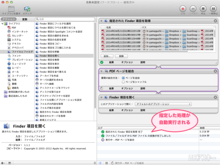Select デベロッパ category icon
The height and width of the screenshot is (165, 220).
pyautogui.click(x=9, y=48)
